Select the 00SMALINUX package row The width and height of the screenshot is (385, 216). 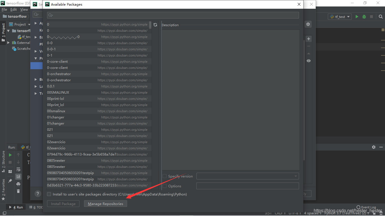click(99, 93)
